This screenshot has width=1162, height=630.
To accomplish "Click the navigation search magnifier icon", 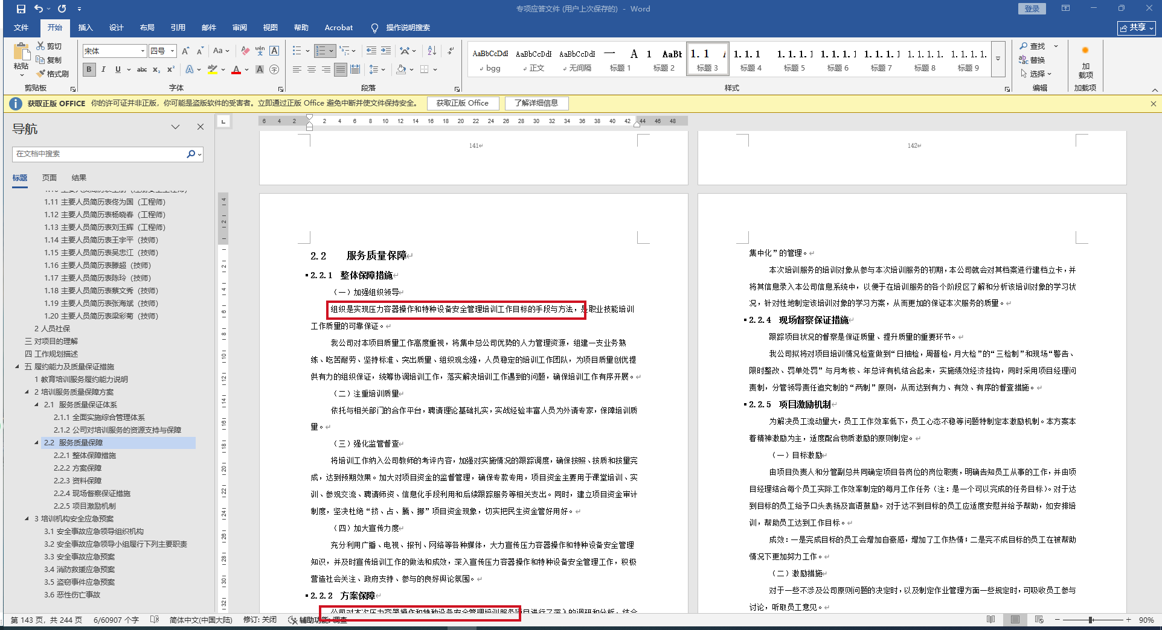I will click(191, 154).
